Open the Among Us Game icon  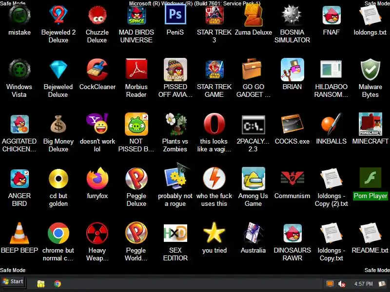253,179
